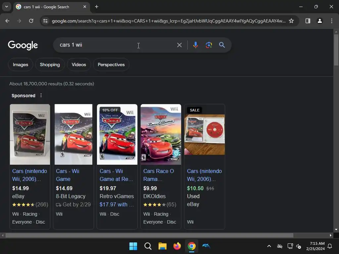Click the (266) star rating
This screenshot has height=254, width=339.
30,204
